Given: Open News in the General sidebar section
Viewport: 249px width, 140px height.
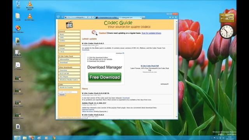Looking at the screenshot, I should [69, 35].
